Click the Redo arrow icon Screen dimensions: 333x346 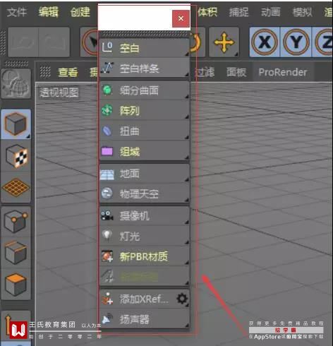[x=54, y=42]
